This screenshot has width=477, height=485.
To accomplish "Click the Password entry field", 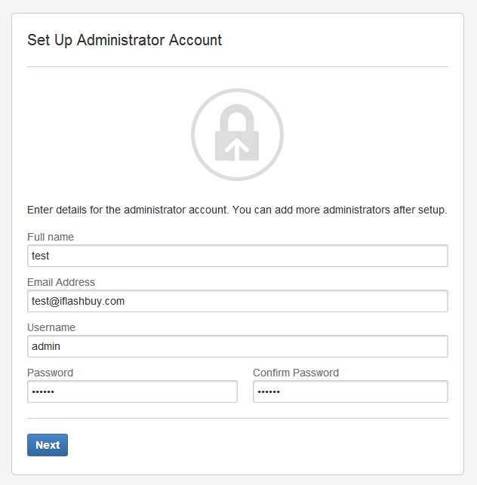I will coord(132,391).
